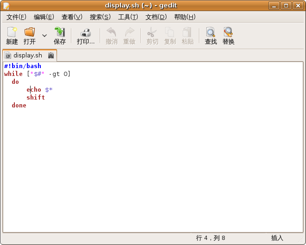The width and height of the screenshot is (306, 245).
Task: Click the gedit icon in the title bar
Action: point(6,6)
